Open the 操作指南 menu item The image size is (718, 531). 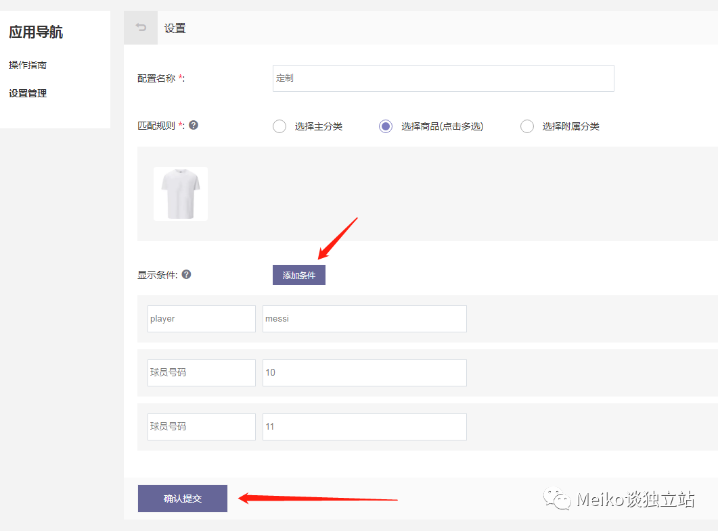[x=28, y=65]
